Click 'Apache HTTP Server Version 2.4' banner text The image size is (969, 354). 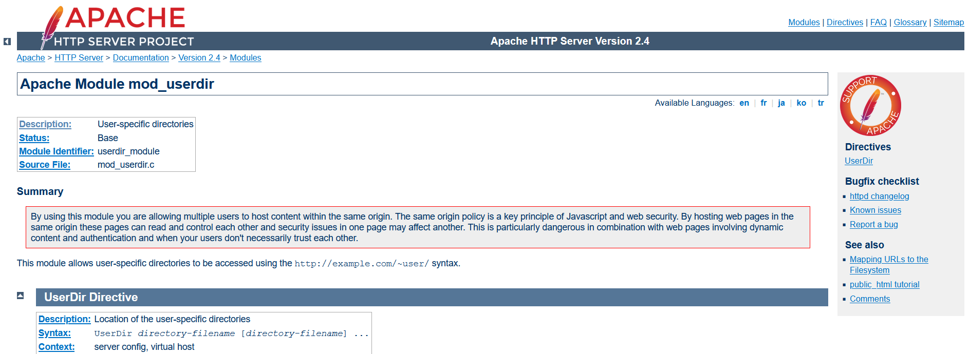[569, 41]
